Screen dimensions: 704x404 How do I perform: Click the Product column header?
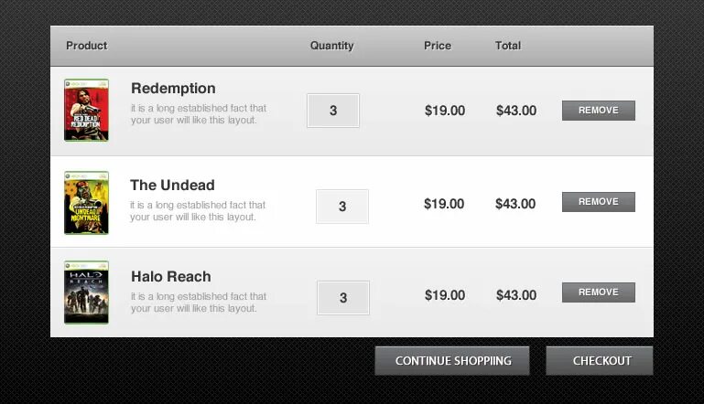(87, 46)
